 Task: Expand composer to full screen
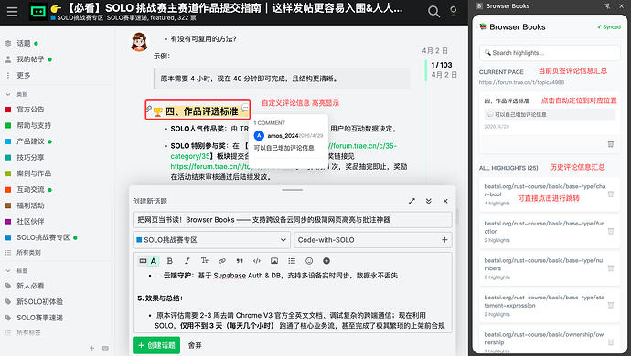pos(412,201)
